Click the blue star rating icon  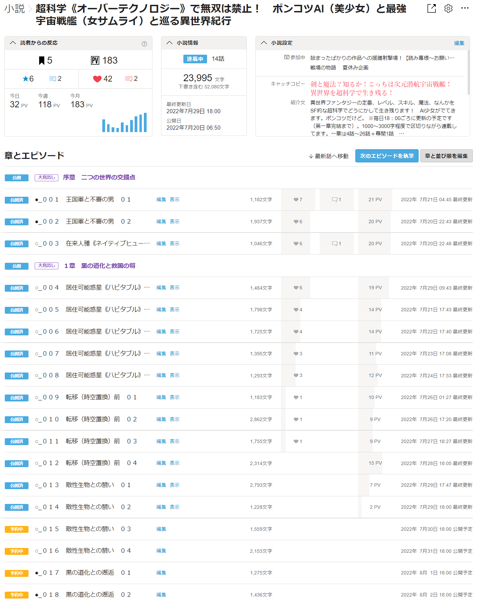25,79
